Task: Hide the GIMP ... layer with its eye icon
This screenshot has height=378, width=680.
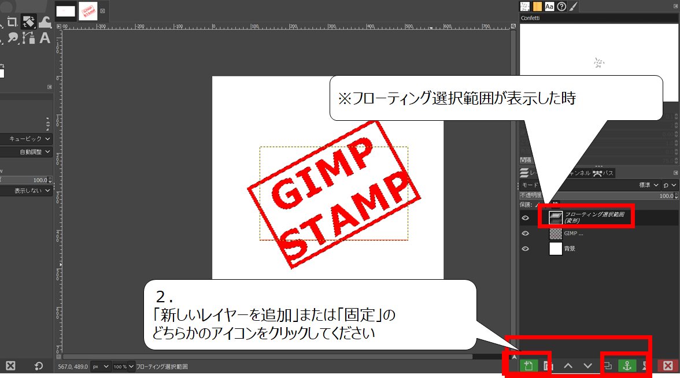Action: (525, 234)
